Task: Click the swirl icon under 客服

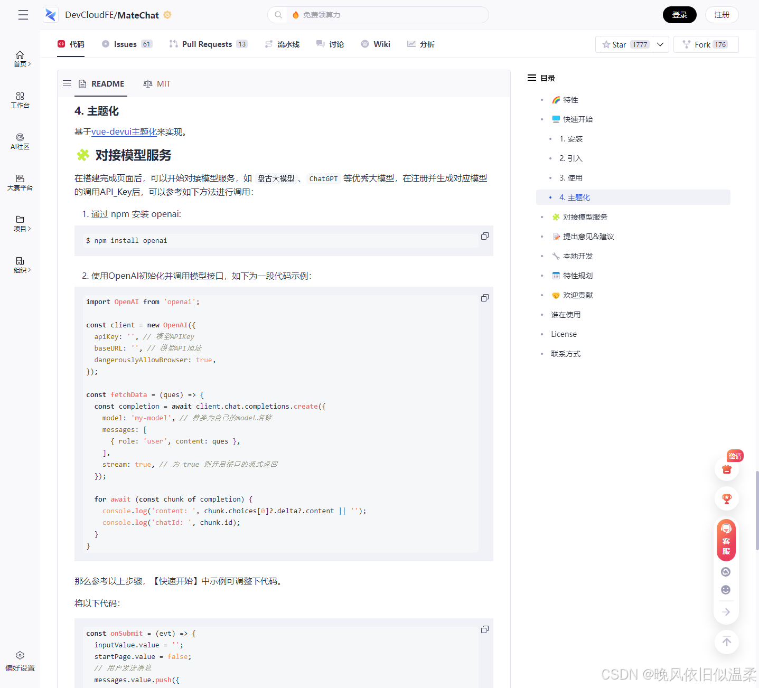Action: pyautogui.click(x=726, y=572)
